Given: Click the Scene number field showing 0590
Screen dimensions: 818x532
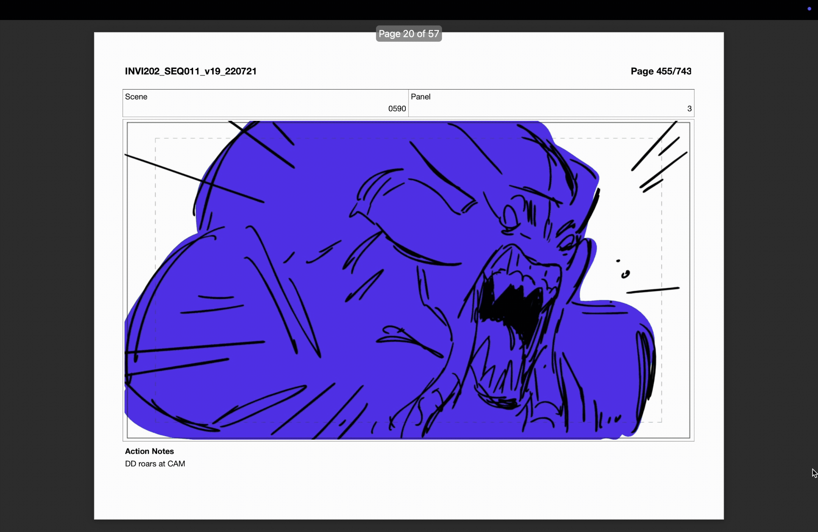Looking at the screenshot, I should tap(396, 109).
